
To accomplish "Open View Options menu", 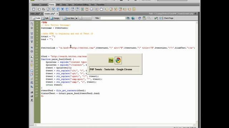I will pyautogui.click(x=144, y=18).
